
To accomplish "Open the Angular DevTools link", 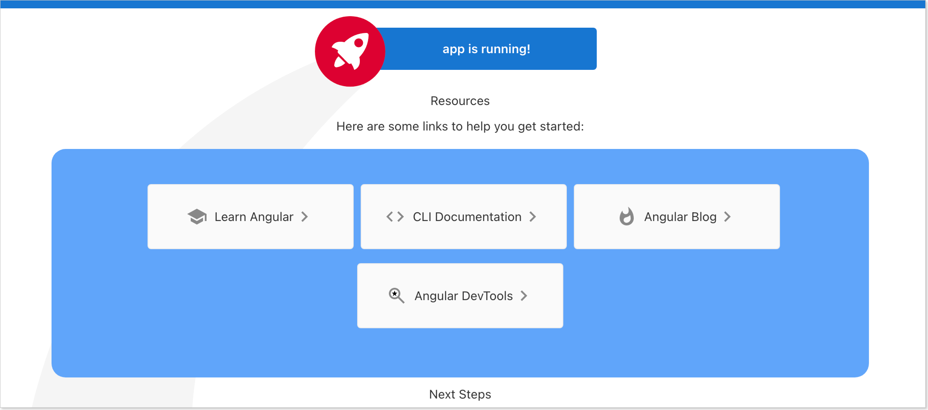I will 460,296.
